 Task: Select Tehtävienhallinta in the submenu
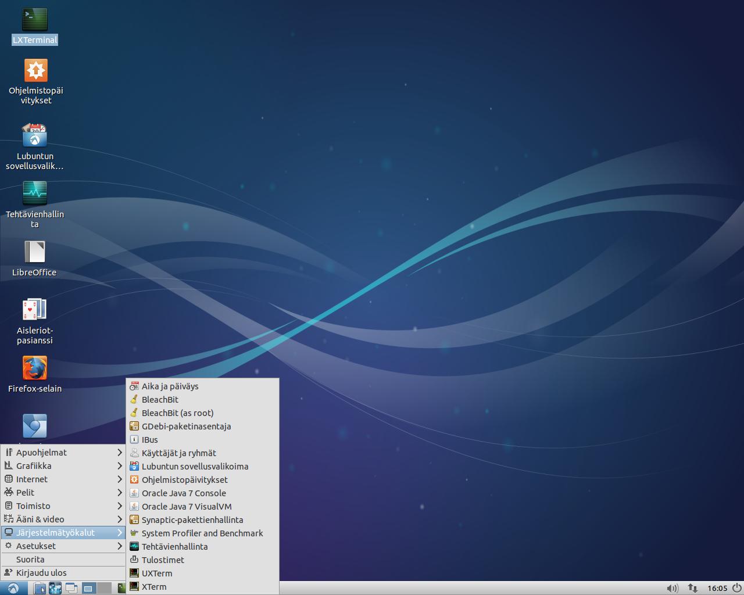coord(203,546)
